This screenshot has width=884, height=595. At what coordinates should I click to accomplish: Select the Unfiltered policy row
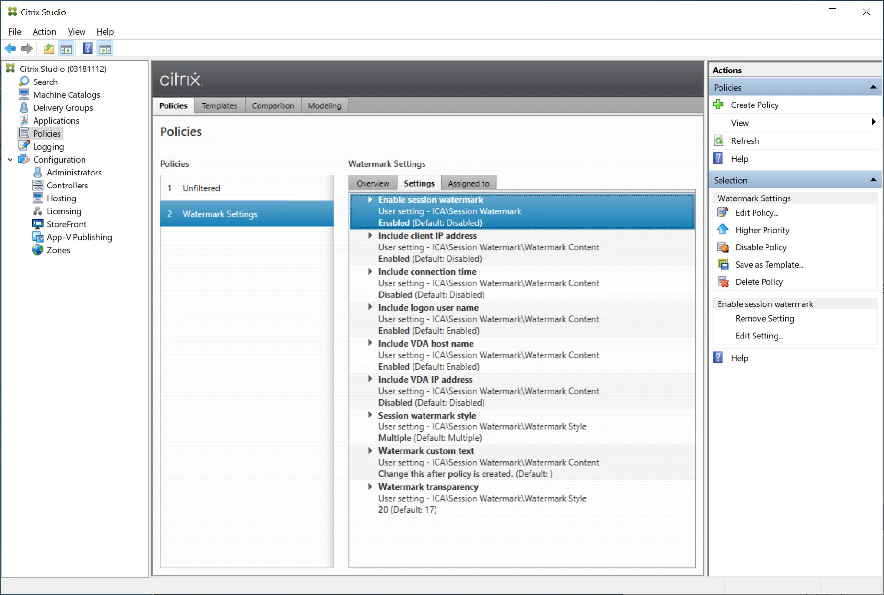(247, 188)
